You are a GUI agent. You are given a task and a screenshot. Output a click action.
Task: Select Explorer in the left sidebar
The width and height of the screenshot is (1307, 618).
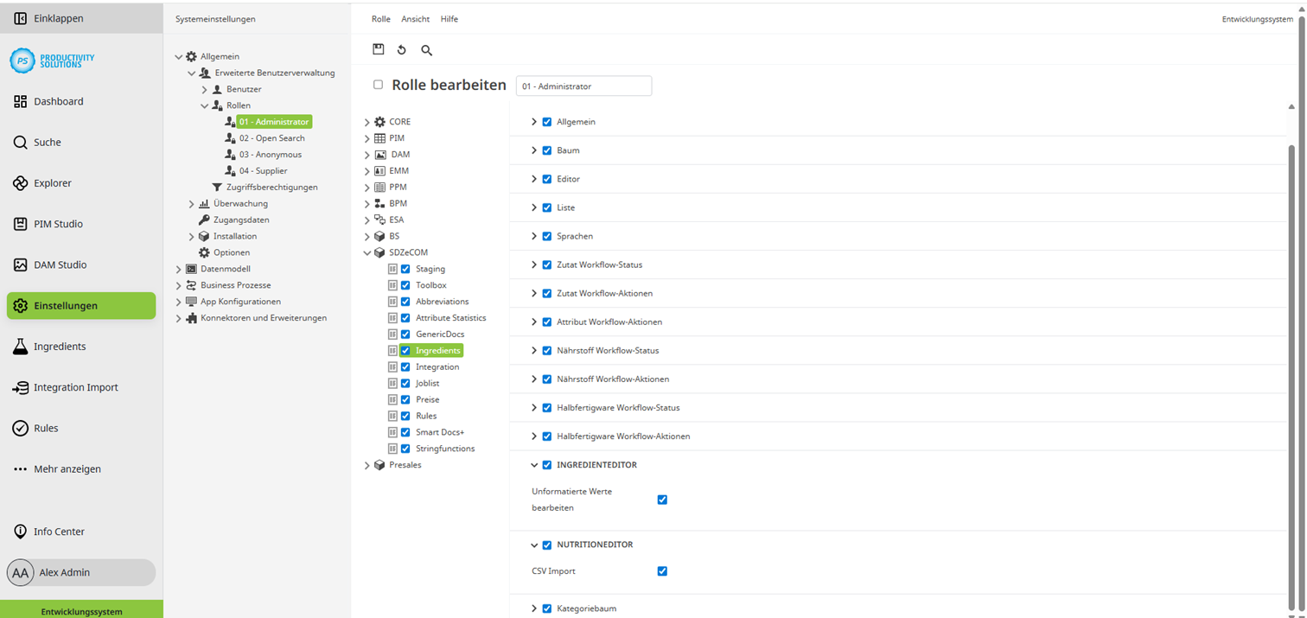(54, 182)
